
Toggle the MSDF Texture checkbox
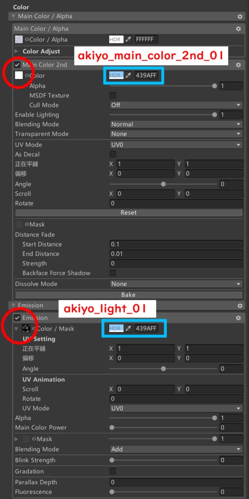point(113,96)
